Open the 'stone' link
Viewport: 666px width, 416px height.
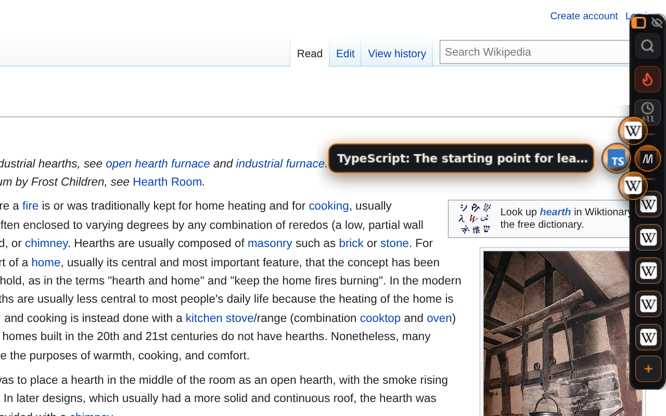pyautogui.click(x=394, y=243)
